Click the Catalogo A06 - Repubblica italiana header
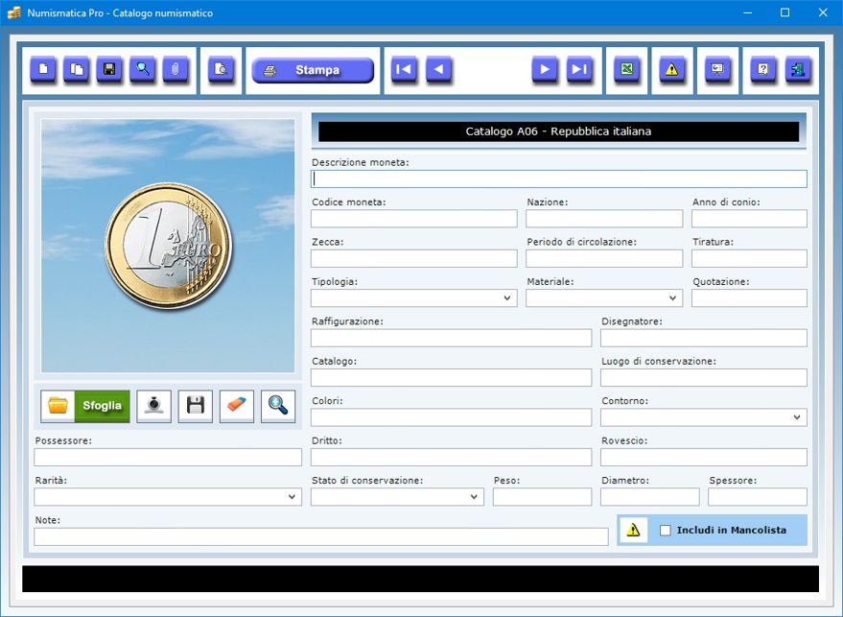 point(558,131)
